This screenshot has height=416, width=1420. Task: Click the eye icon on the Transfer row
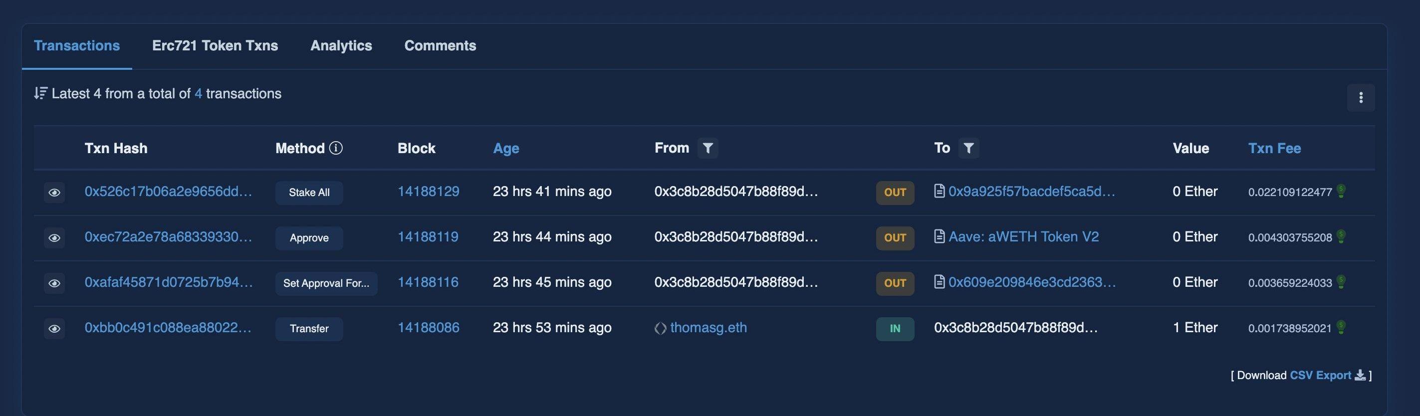tap(54, 328)
